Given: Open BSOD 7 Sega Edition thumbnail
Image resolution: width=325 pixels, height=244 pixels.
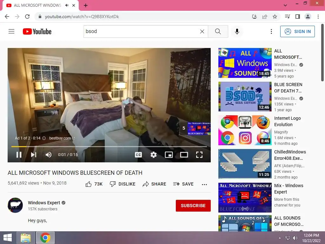Looking at the screenshot, I should pyautogui.click(x=245, y=97).
